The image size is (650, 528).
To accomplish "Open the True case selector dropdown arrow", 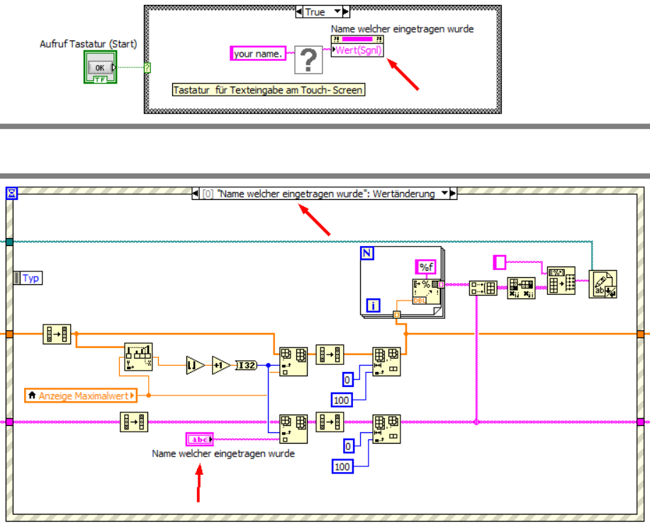I will point(337,11).
